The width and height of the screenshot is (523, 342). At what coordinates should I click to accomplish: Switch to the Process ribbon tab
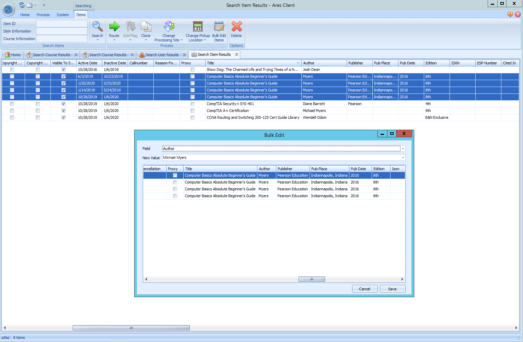(43, 15)
